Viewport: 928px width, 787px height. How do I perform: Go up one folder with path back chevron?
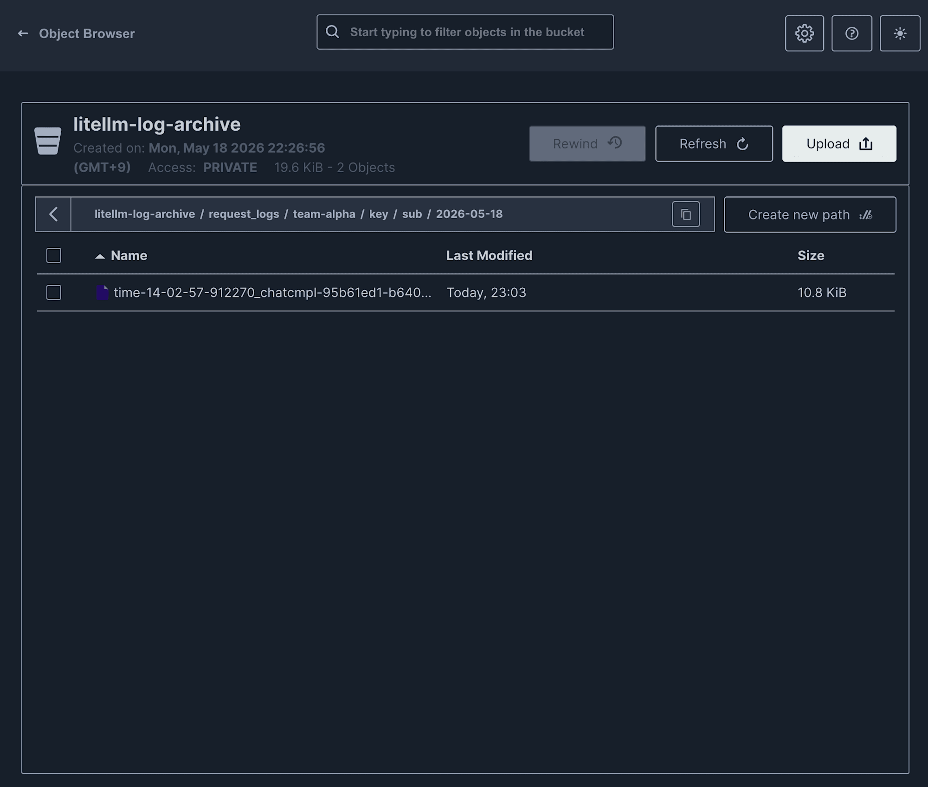(x=53, y=214)
